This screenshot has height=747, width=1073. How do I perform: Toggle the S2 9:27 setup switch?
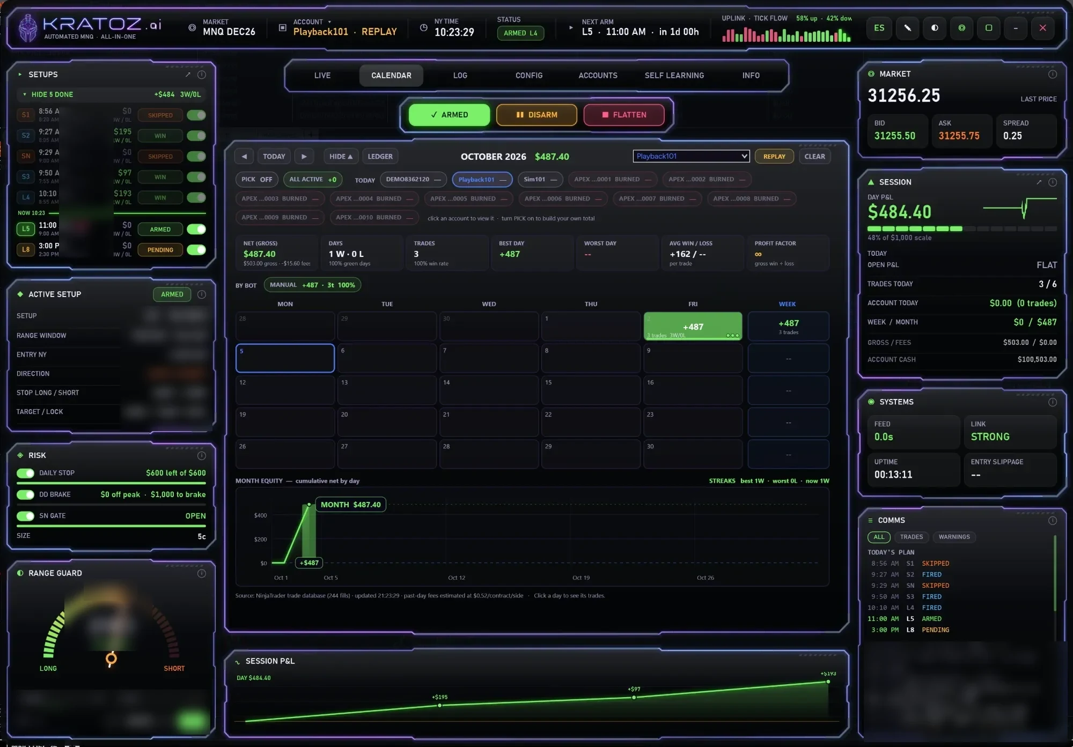pyautogui.click(x=196, y=136)
